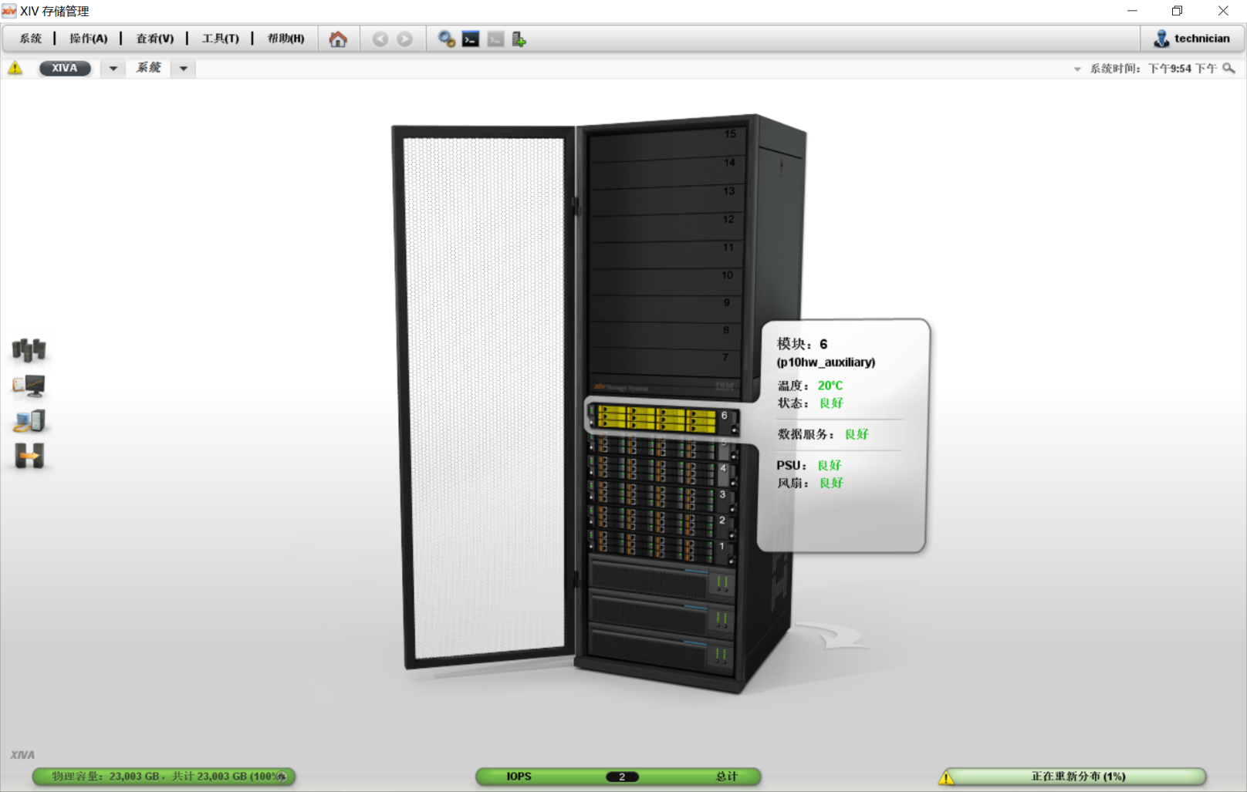Expand the dropdown arrow next to 系统 breadcrumb
This screenshot has height=792, width=1247.
point(184,69)
